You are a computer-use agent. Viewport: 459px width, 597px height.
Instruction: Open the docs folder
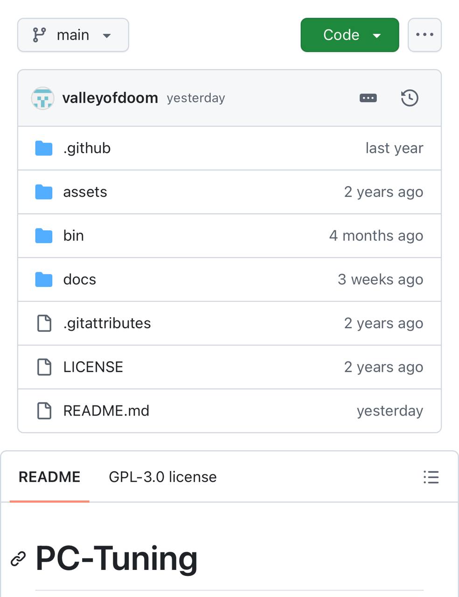80,280
